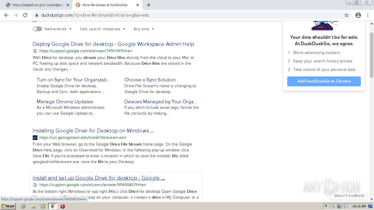This screenshot has height=210, width=374.
Task: Click 'If you don't include asset tags' snippet
Action: pos(162,110)
